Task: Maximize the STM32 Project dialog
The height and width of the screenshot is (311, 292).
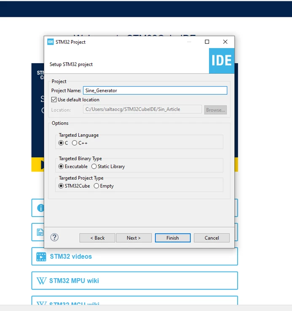Action: [x=207, y=42]
